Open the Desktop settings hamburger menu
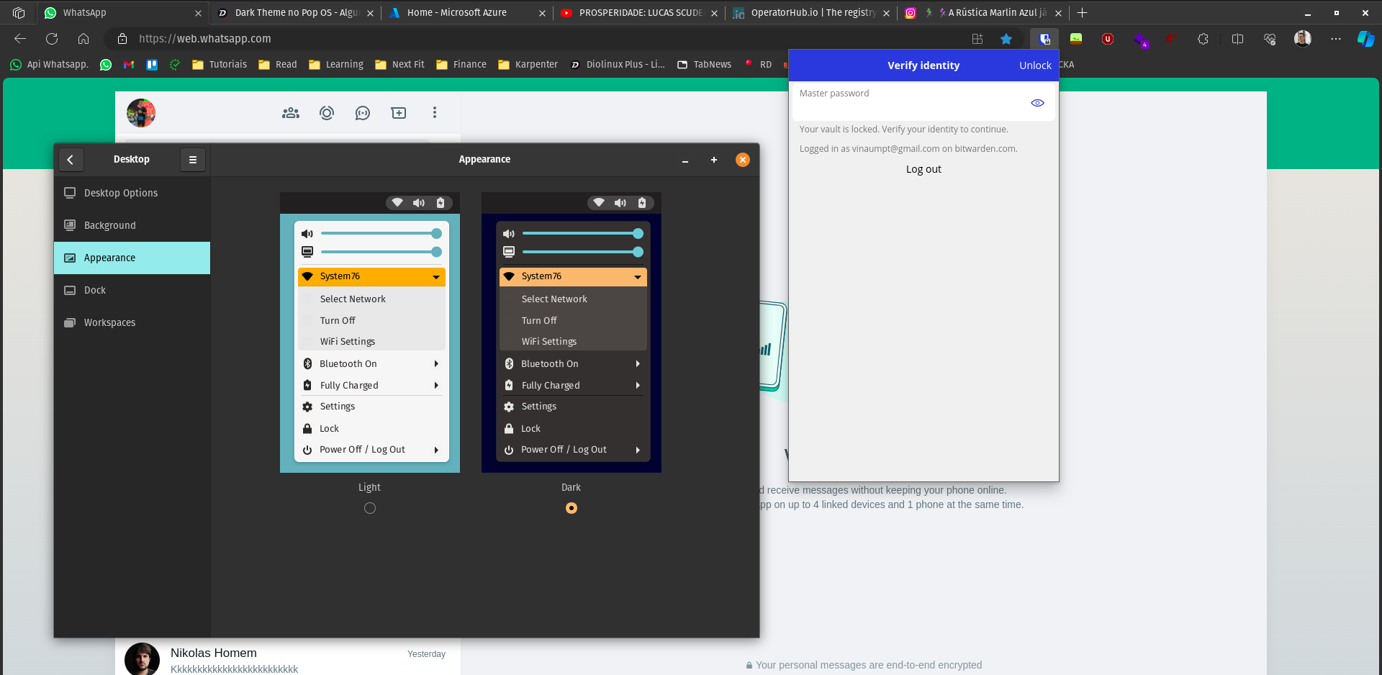The height and width of the screenshot is (675, 1382). (x=192, y=160)
